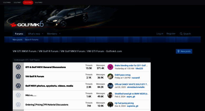Open user profile skinisblackmetallic
205x111 pixels.
point(136,87)
